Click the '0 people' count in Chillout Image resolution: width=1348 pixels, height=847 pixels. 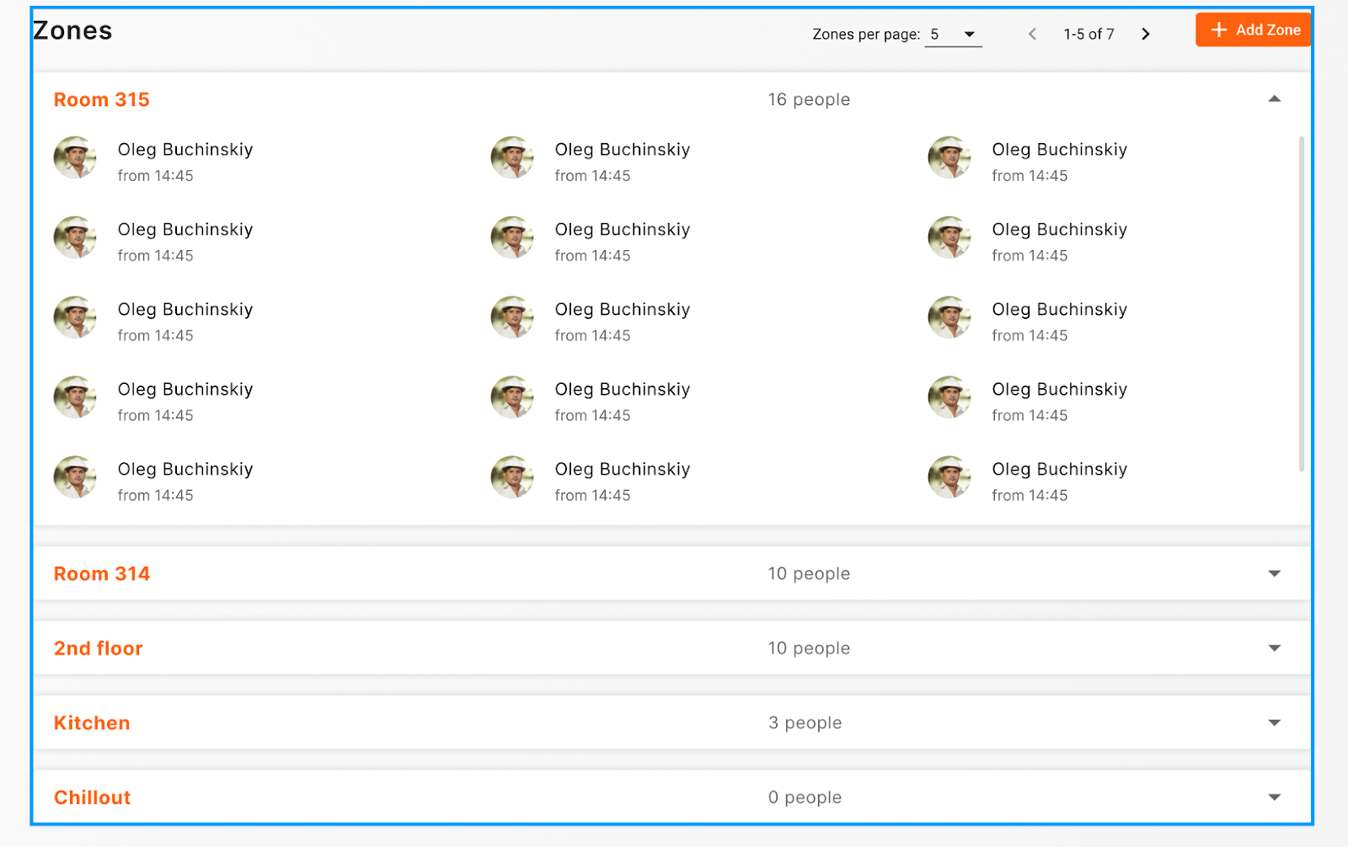pyautogui.click(x=805, y=797)
